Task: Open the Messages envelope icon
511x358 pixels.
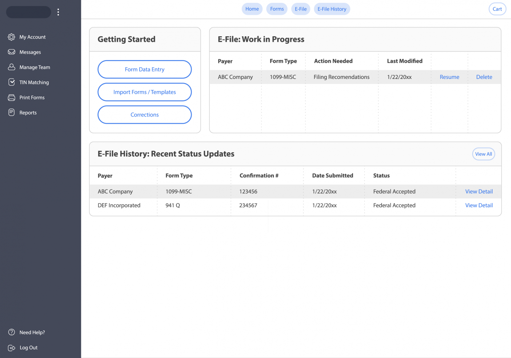Action: (11, 52)
